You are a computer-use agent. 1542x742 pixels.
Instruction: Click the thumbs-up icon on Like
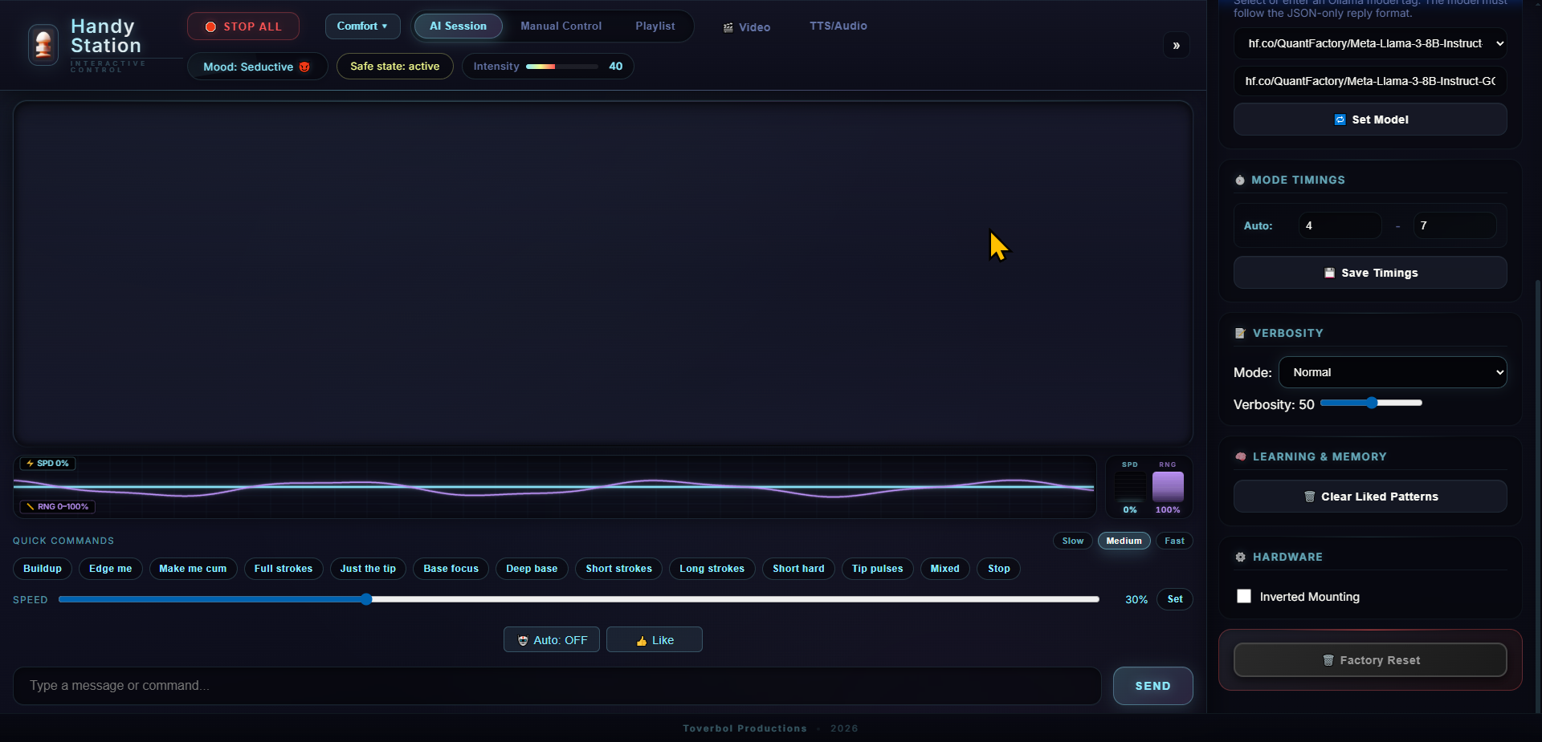coord(641,641)
